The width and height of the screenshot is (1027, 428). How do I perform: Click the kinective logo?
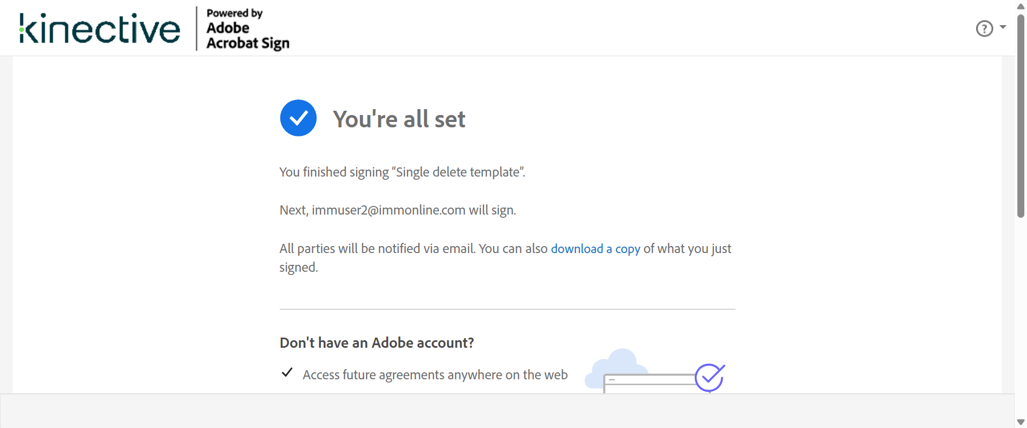click(x=100, y=28)
